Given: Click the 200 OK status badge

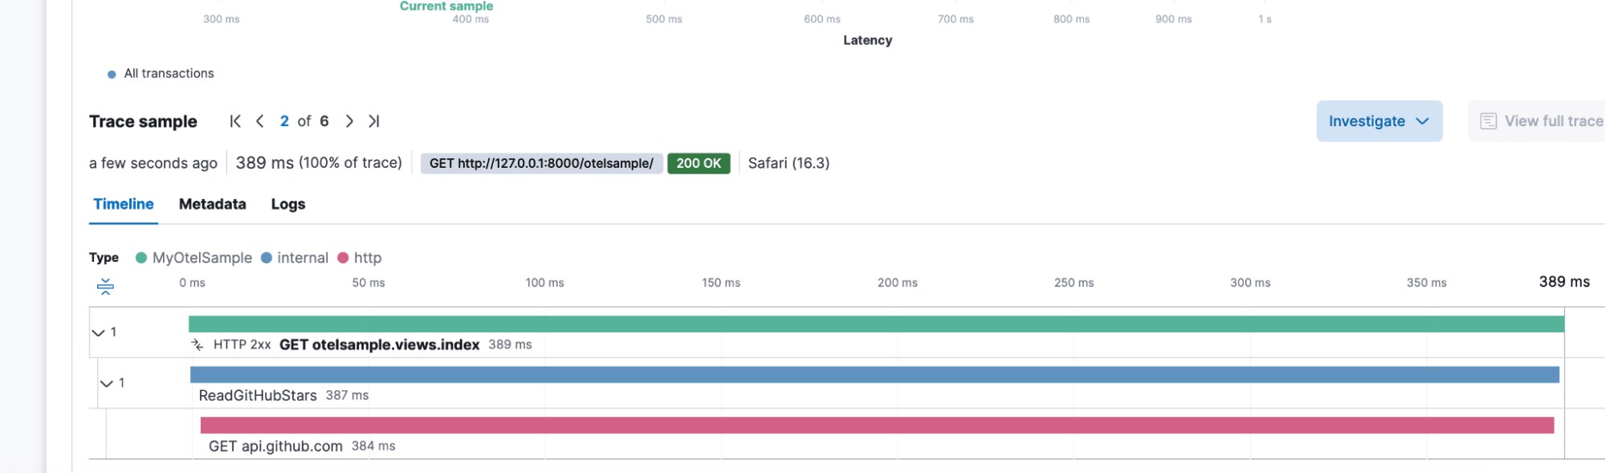Looking at the screenshot, I should 699,163.
